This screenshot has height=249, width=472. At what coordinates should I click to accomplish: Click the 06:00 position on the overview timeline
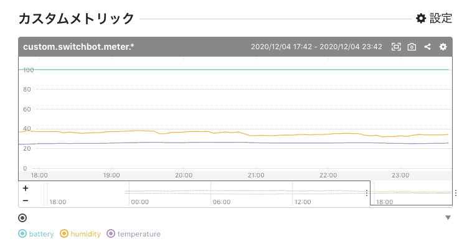[221, 202]
